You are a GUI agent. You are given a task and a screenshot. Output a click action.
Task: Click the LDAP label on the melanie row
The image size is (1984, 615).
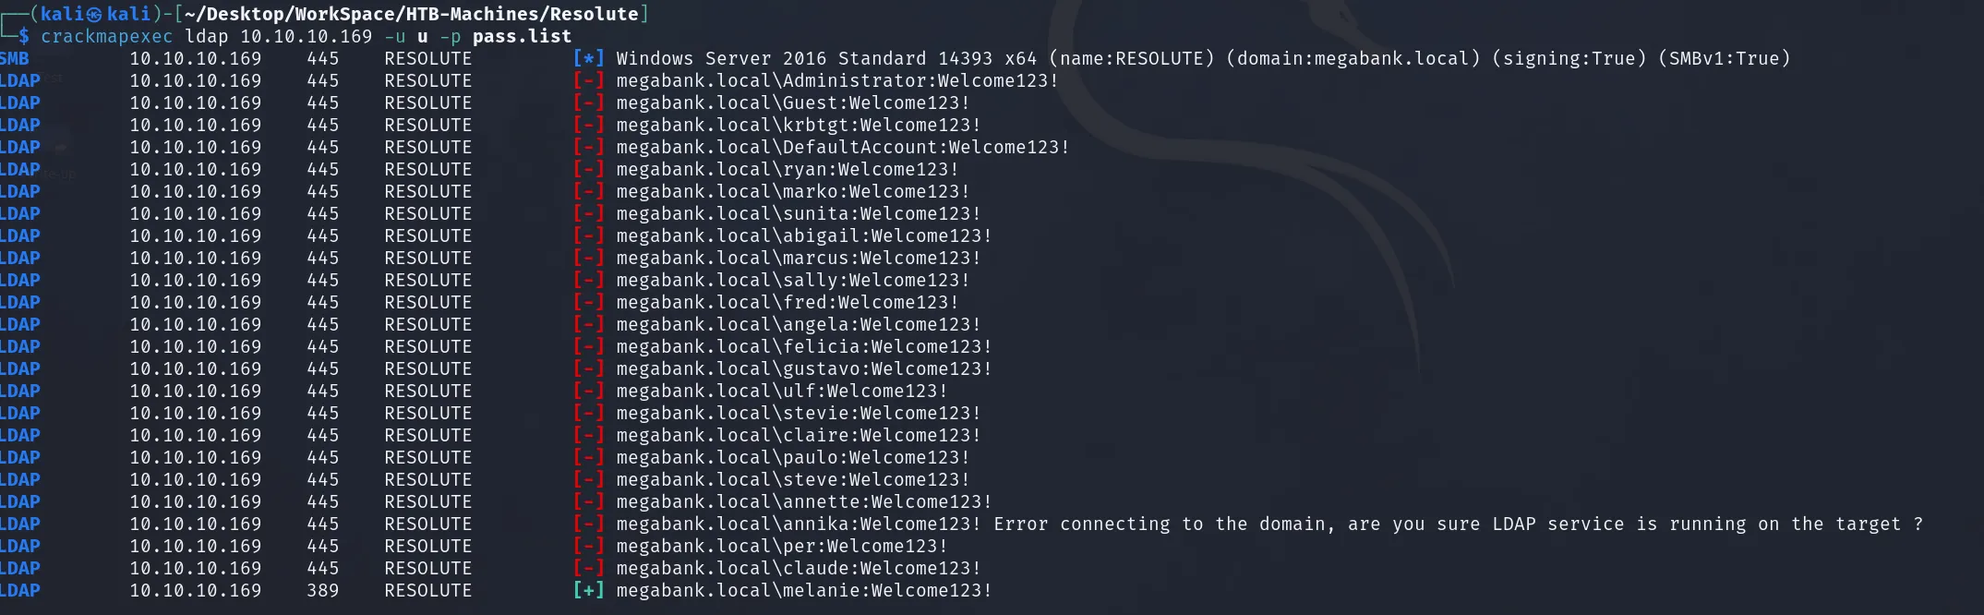click(x=20, y=590)
